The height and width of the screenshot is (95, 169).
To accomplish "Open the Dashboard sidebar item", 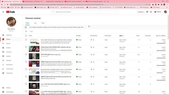I will (x=11, y=35).
